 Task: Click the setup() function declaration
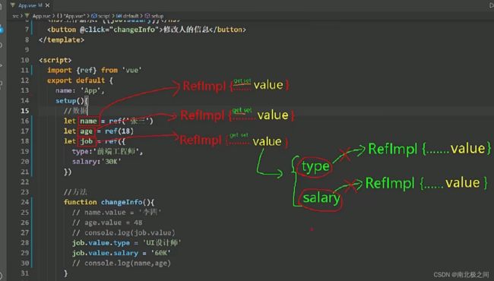click(x=72, y=101)
